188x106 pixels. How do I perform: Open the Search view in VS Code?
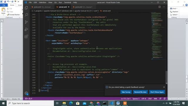point(26,15)
